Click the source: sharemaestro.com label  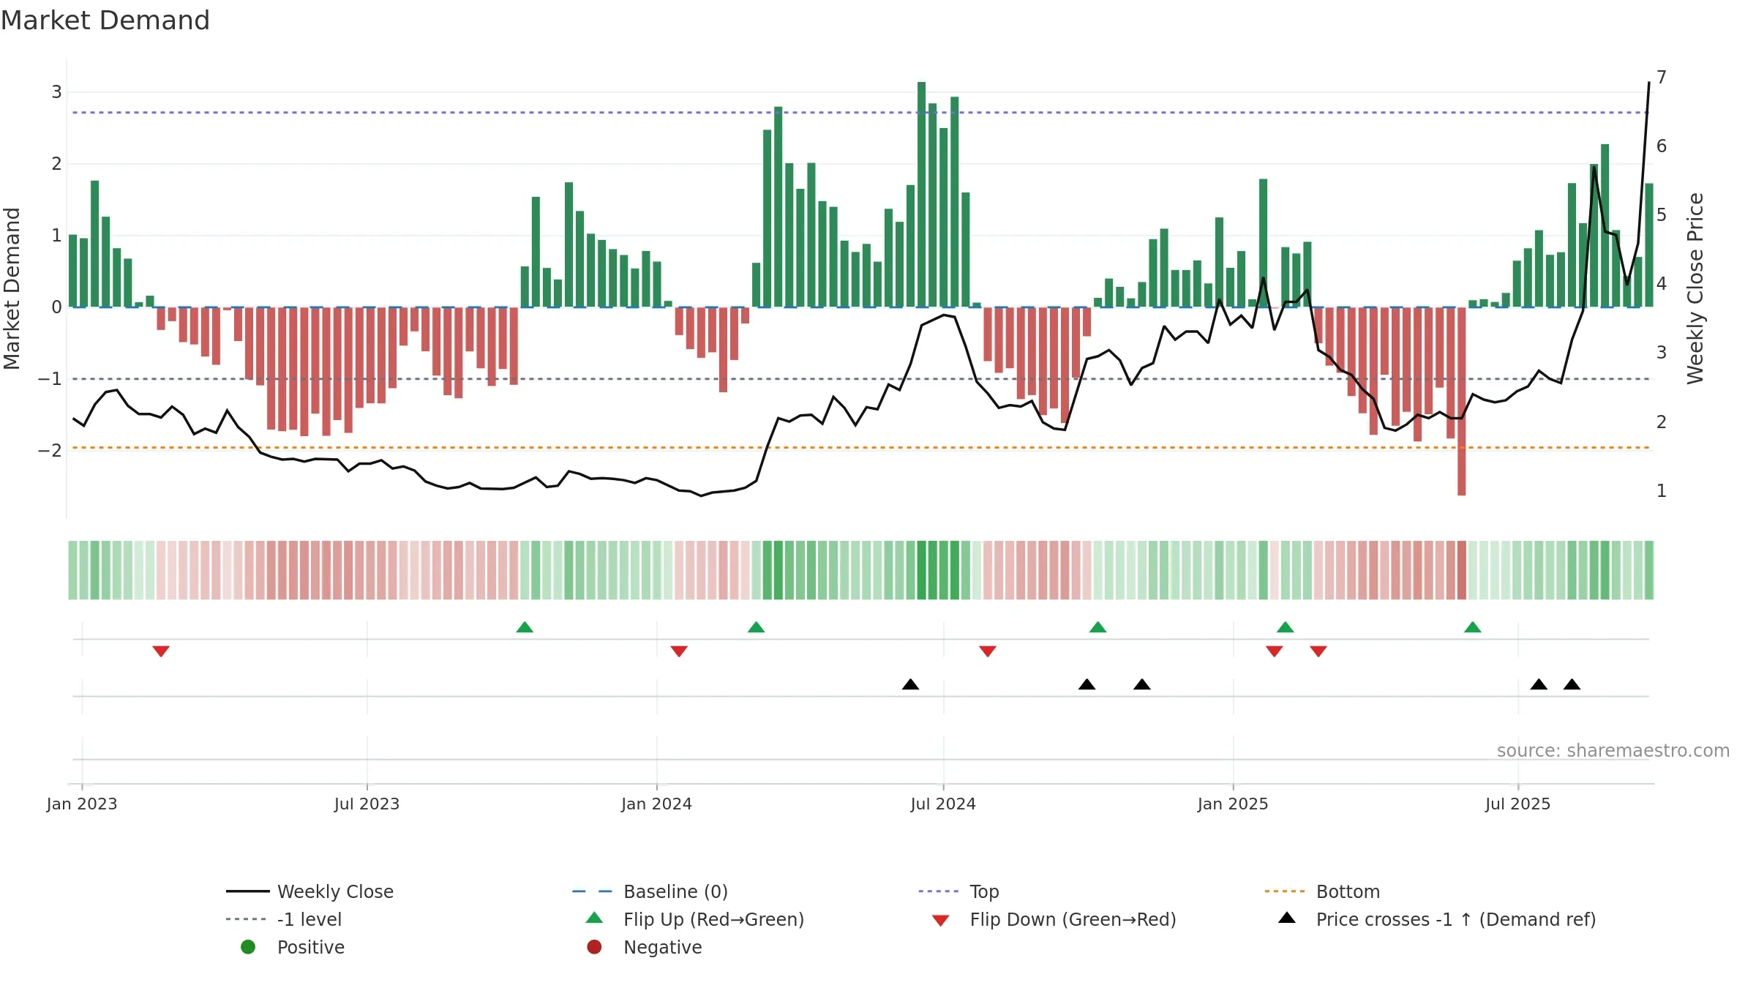1613,751
